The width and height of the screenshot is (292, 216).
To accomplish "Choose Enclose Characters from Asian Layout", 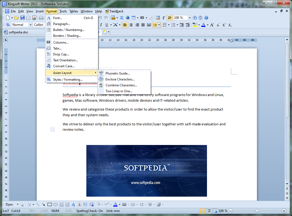I will pyautogui.click(x=124, y=79).
